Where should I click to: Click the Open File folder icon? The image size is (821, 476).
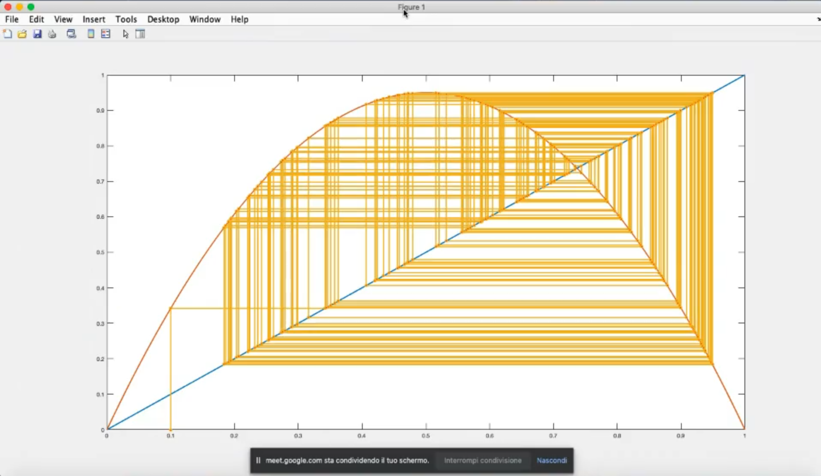22,34
